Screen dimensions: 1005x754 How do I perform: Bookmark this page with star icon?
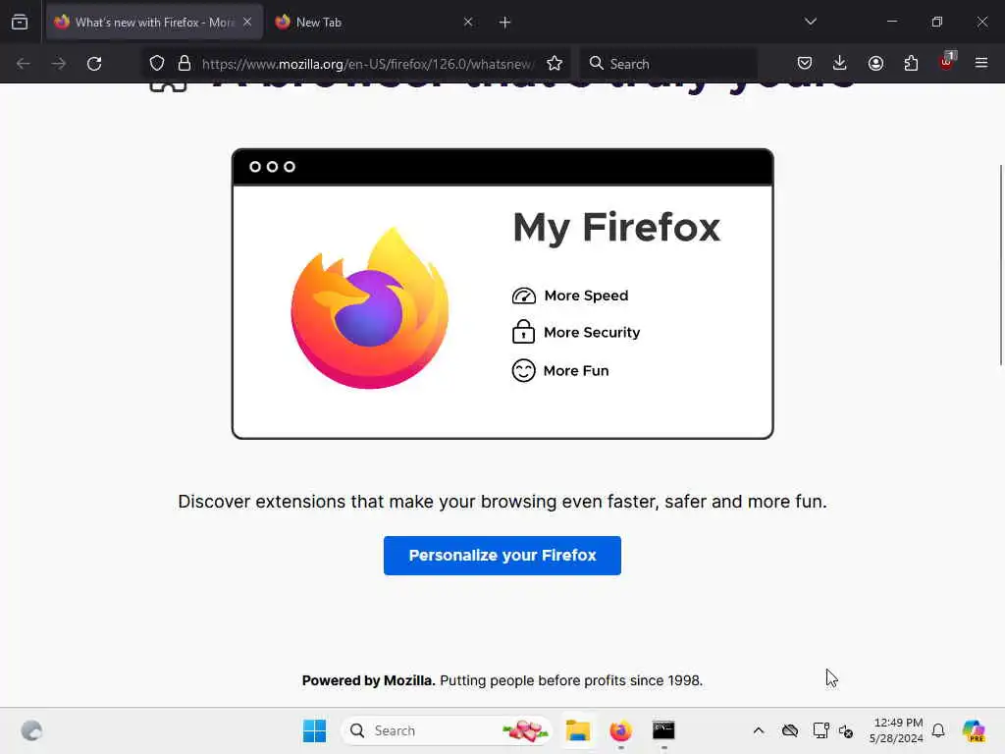(555, 64)
